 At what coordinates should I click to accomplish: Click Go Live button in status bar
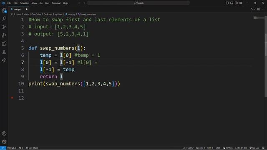(x=254, y=148)
